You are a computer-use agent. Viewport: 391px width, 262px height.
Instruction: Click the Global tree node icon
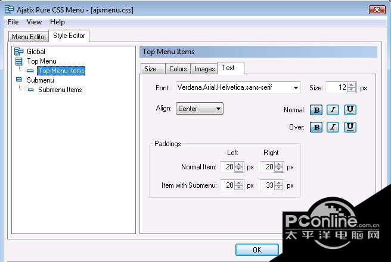click(18, 52)
